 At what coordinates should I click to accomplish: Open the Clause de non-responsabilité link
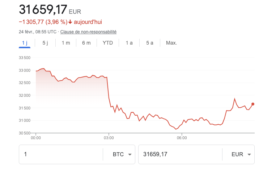pos(88,32)
